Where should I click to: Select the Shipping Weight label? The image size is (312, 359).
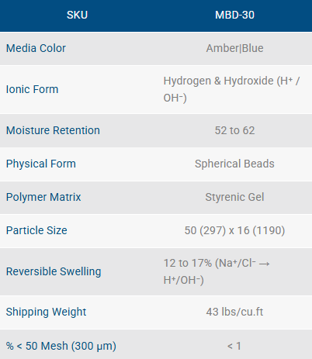pos(46,312)
